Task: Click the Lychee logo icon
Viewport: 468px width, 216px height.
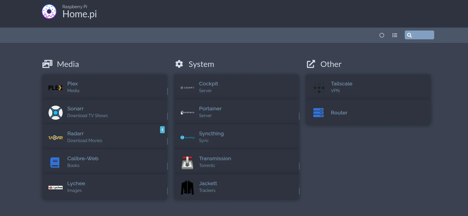Action: [55, 188]
